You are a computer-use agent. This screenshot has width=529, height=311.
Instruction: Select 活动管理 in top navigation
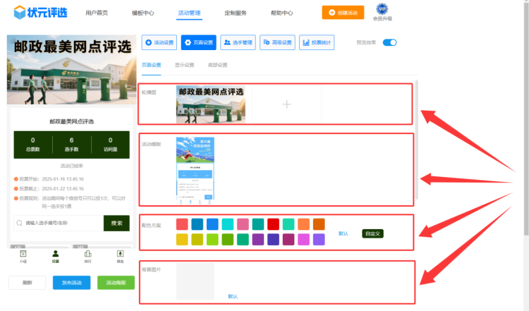[189, 13]
